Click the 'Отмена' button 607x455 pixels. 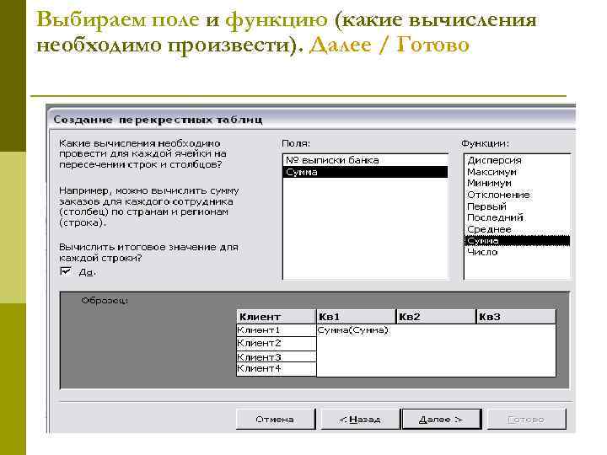point(275,420)
